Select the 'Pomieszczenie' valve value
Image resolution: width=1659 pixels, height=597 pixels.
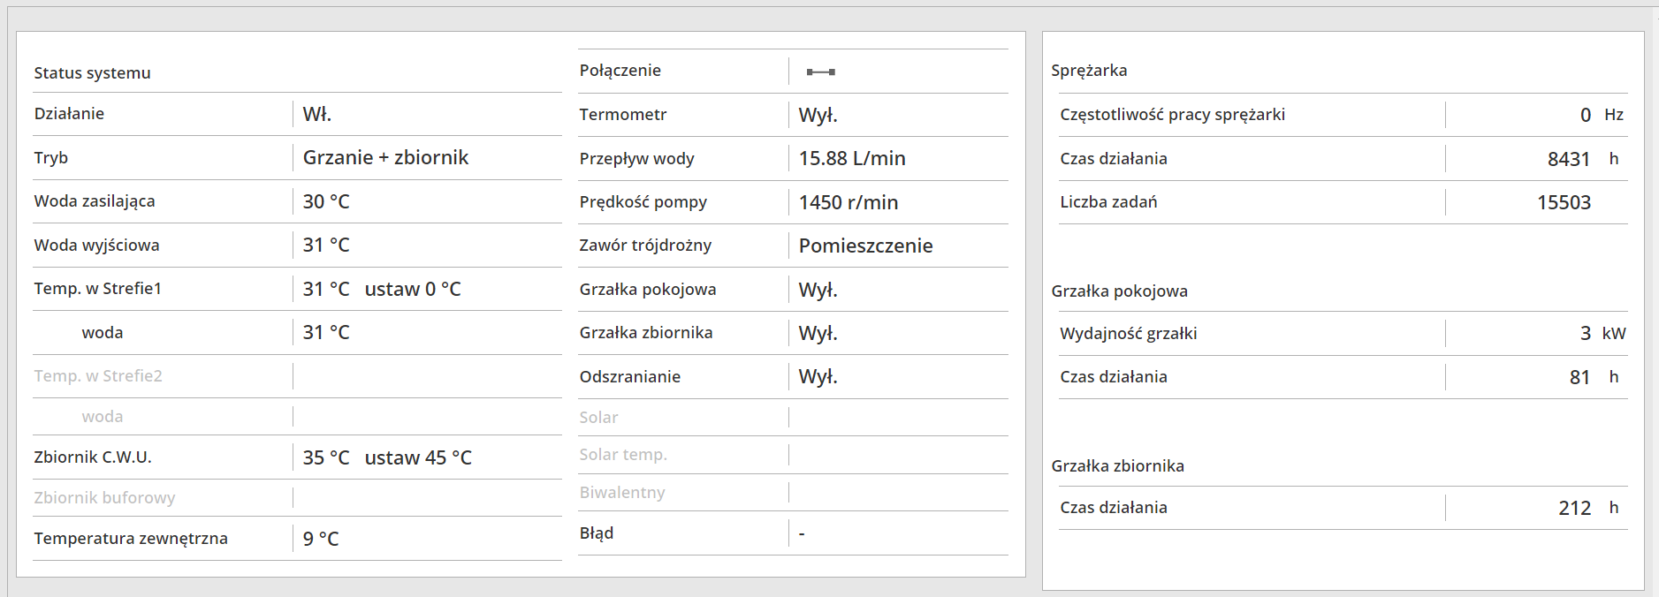(x=865, y=246)
